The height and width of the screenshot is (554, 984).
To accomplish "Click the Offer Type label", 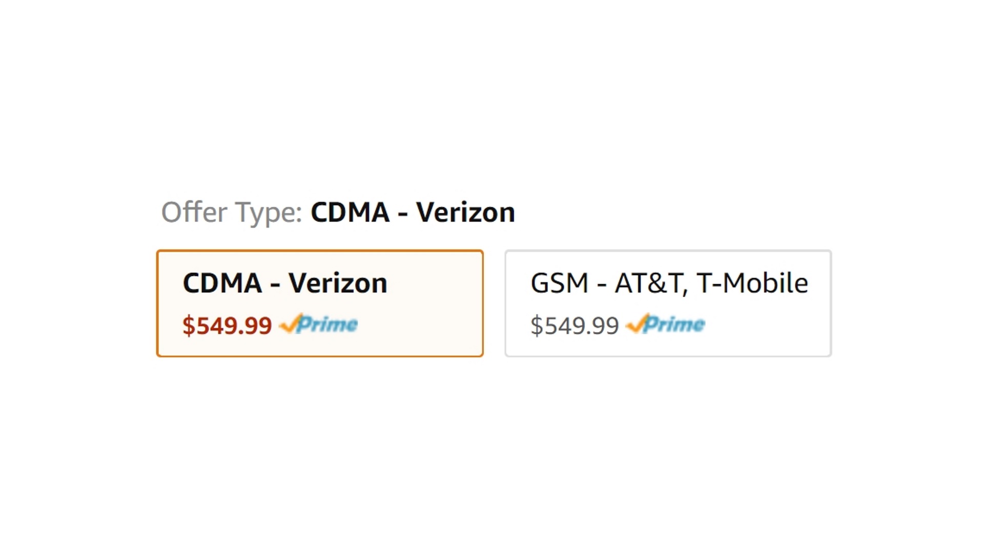I will [232, 212].
